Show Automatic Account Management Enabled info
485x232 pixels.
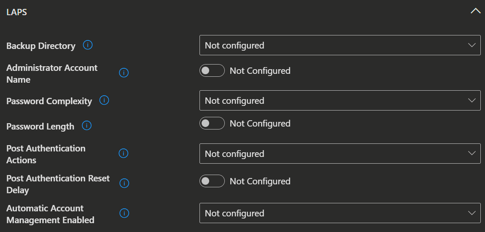(124, 213)
